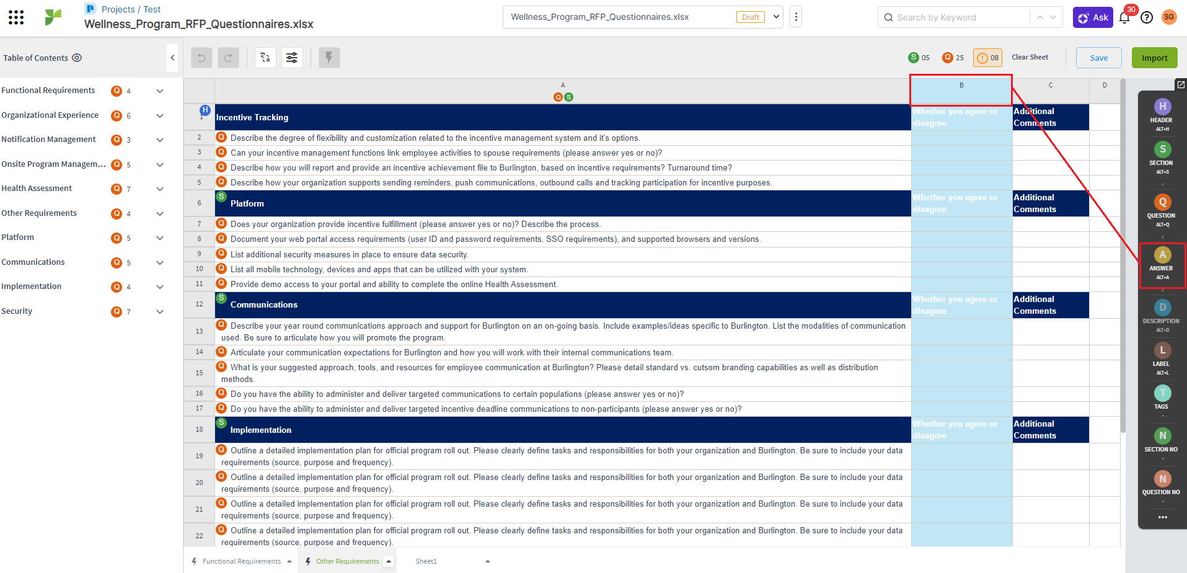
Task: Select column A header
Action: click(563, 91)
